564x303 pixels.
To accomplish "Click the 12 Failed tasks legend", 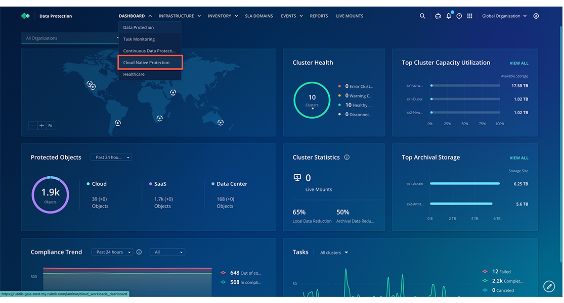I will coord(496,271).
